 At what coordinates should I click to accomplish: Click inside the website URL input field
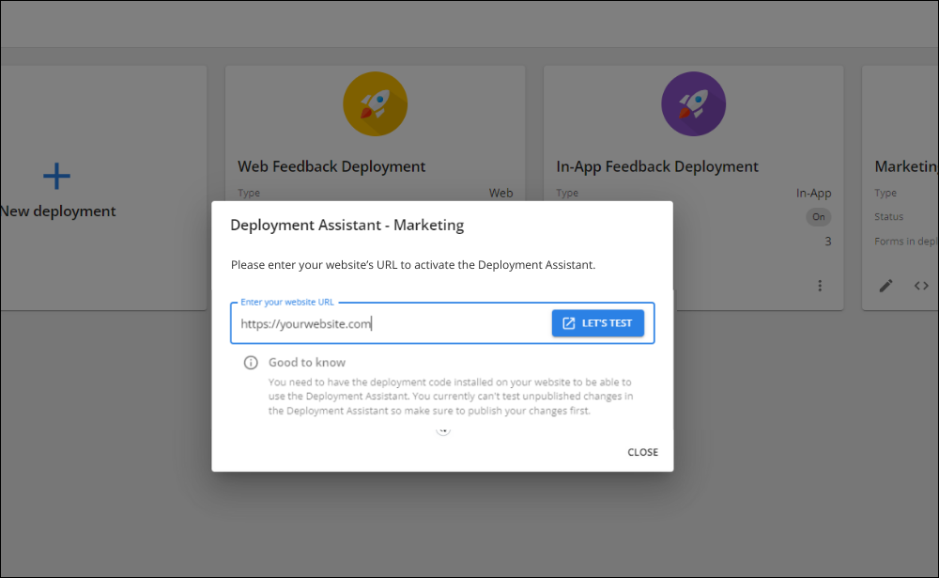(x=376, y=322)
